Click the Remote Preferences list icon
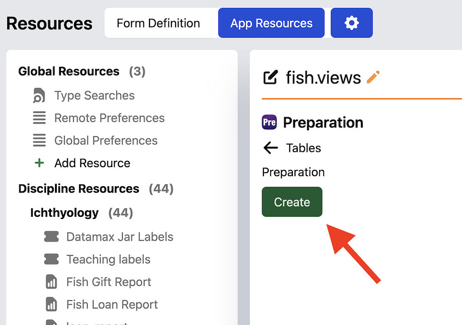 pos(39,118)
